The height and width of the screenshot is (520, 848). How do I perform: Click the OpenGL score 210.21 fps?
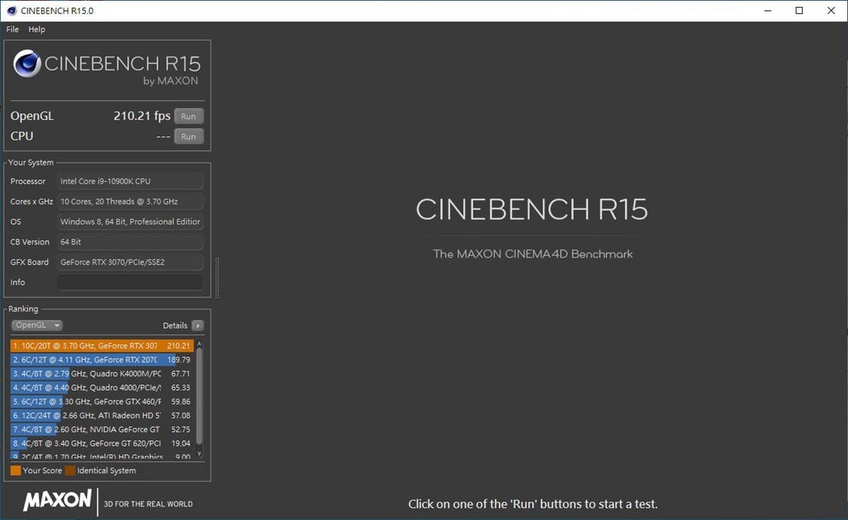point(142,117)
